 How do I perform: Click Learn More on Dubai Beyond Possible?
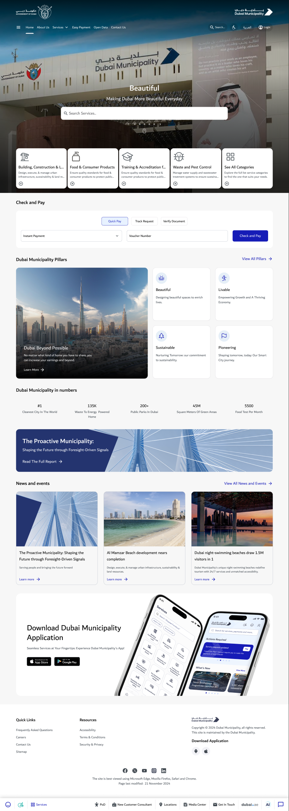34,370
